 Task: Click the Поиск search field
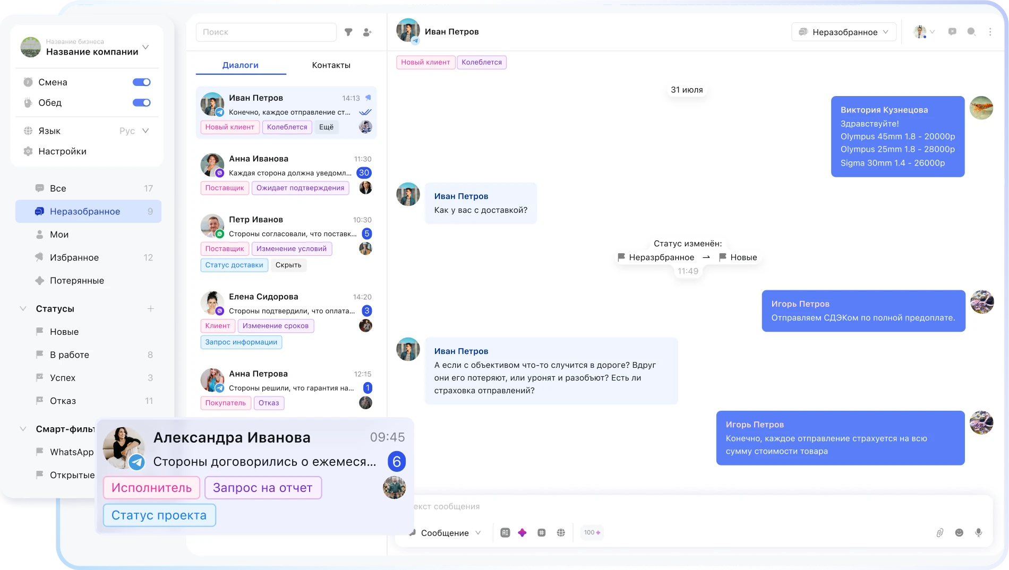[266, 32]
